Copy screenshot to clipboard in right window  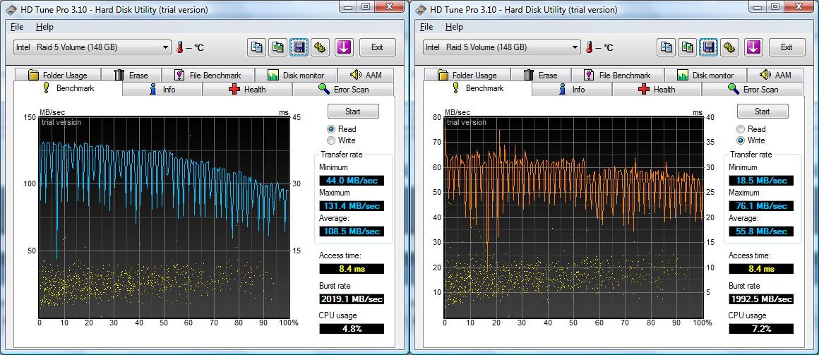pos(687,47)
